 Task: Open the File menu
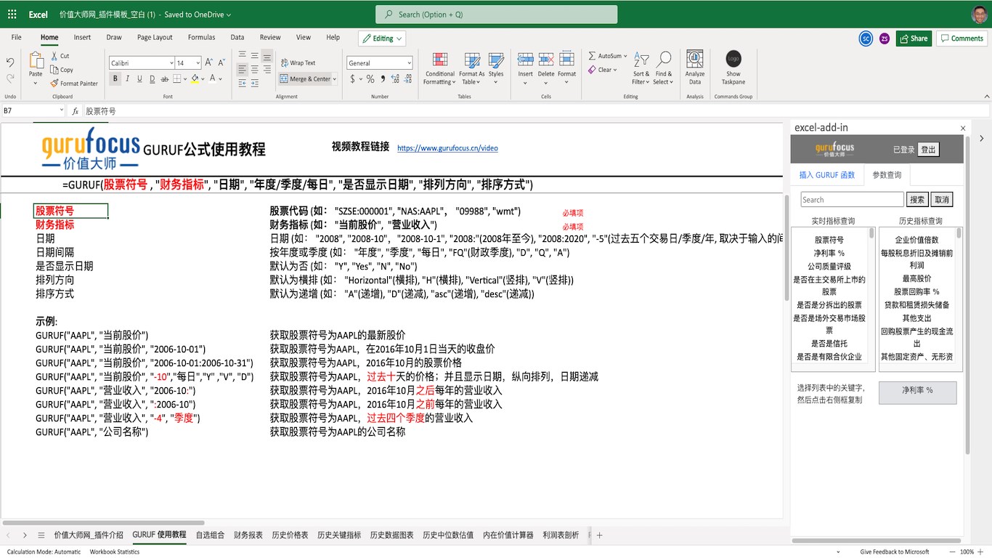click(16, 37)
